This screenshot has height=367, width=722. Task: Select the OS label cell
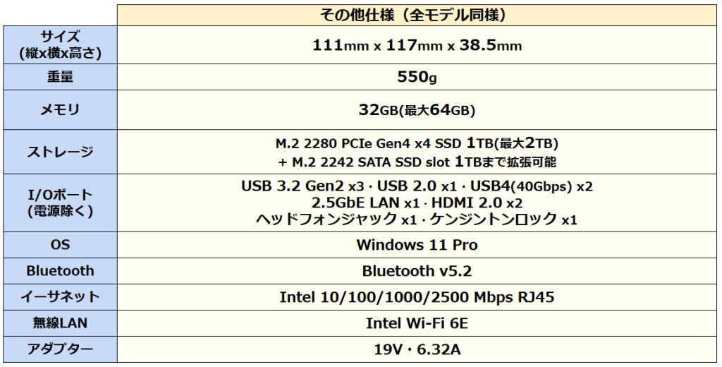click(x=60, y=245)
